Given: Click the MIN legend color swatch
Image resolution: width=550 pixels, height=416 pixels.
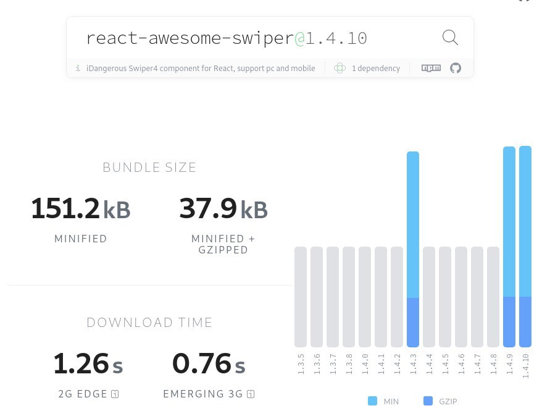Looking at the screenshot, I should 372,401.
